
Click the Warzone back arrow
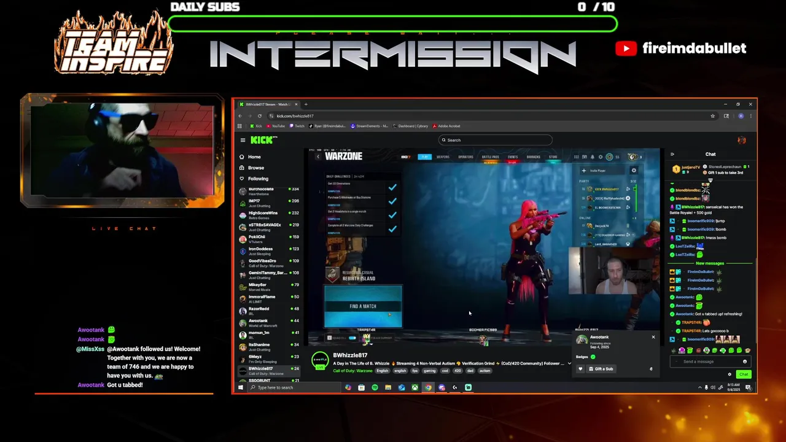pyautogui.click(x=318, y=157)
